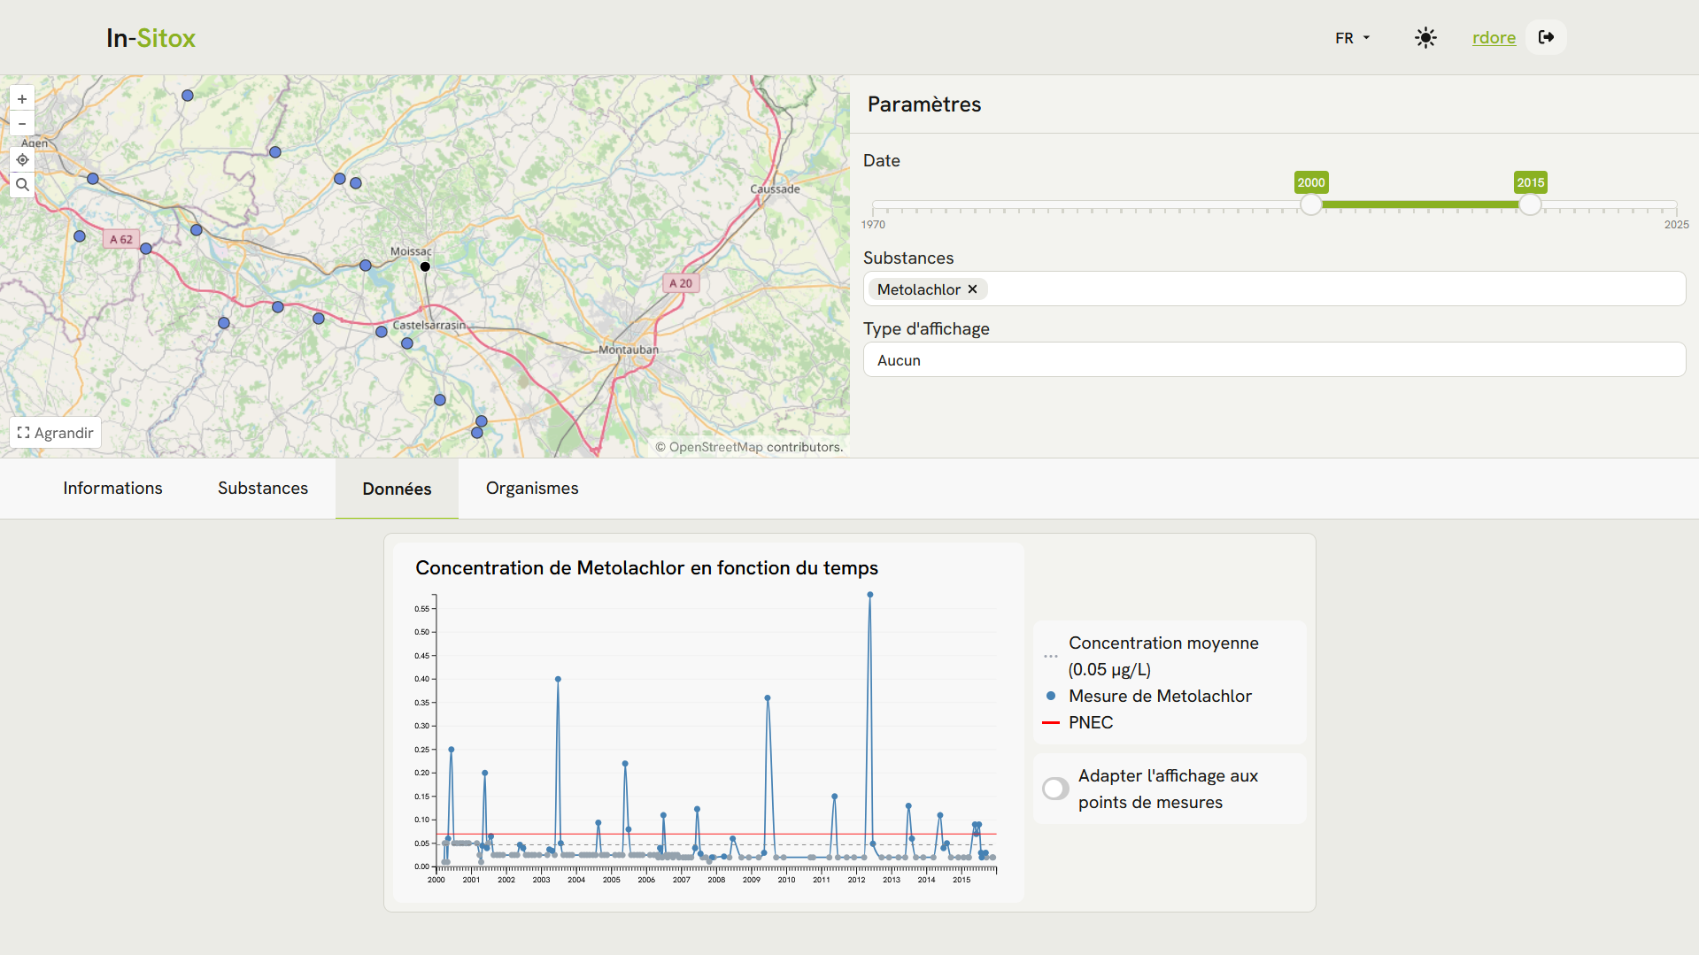Viewport: 1699px width, 955px height.
Task: Click the logout icon next to rdore
Action: tap(1546, 37)
